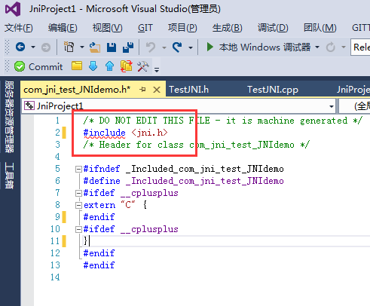Close the com_jni_test_JNIdemo.h tab
This screenshot has width=370, height=306.
click(157, 90)
